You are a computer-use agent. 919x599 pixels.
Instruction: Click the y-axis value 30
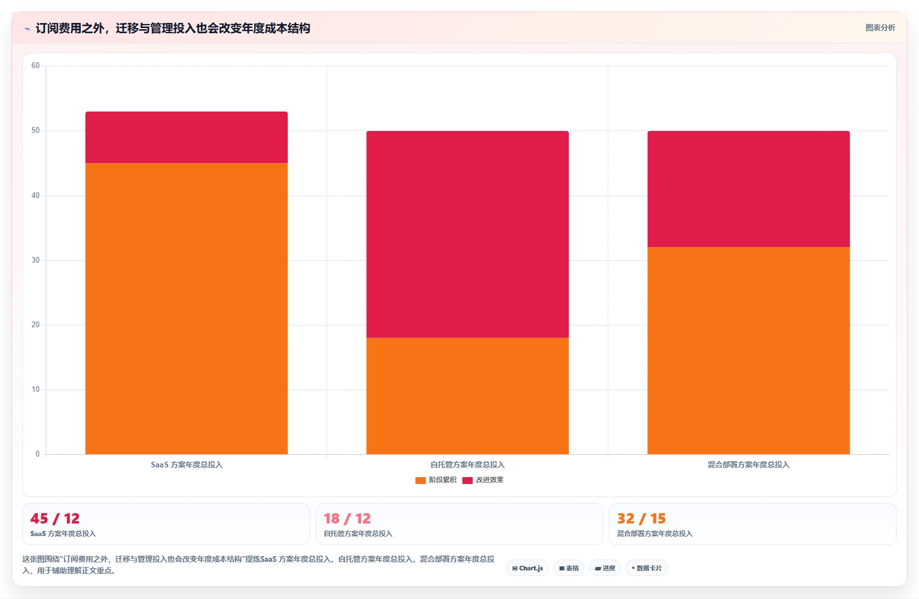click(x=35, y=260)
